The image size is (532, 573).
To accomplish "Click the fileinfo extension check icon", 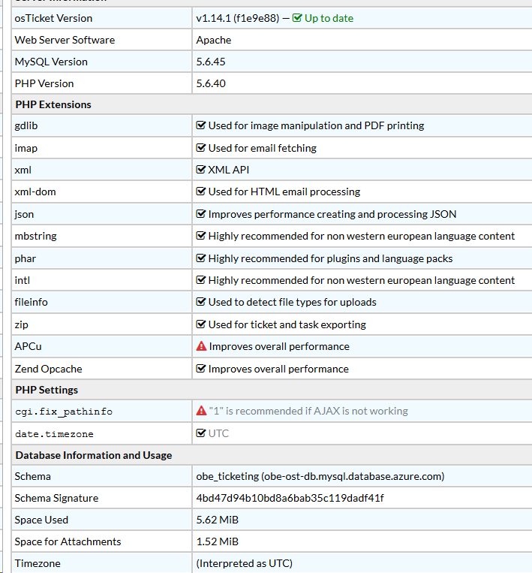I will [x=201, y=302].
